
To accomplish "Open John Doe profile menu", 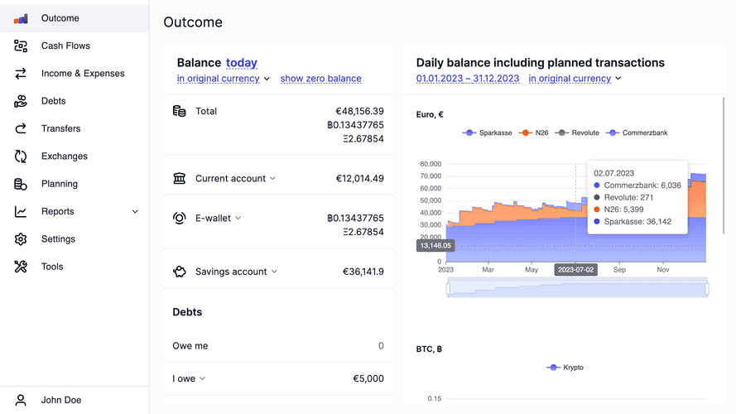I will (x=60, y=400).
